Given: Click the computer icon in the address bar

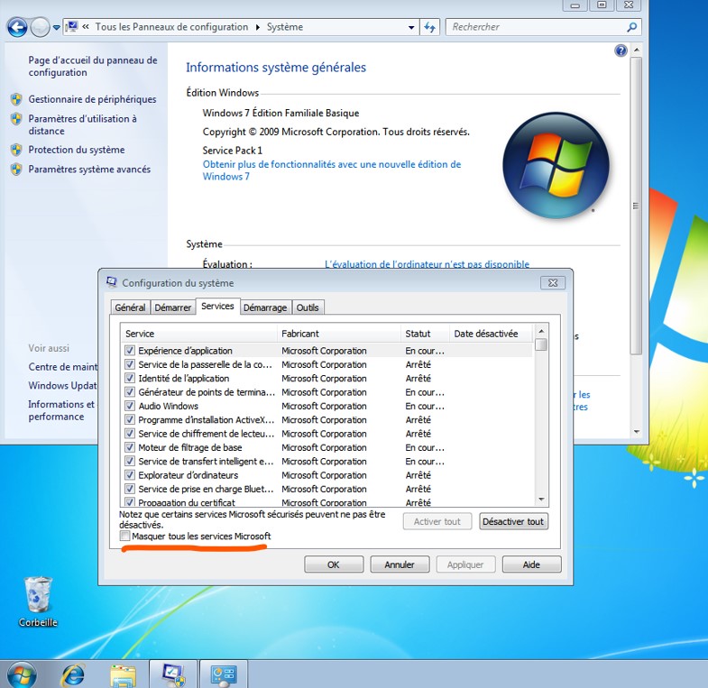Looking at the screenshot, I should click(71, 27).
